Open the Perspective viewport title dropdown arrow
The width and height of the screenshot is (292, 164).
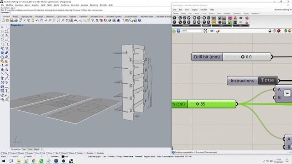(23, 25)
